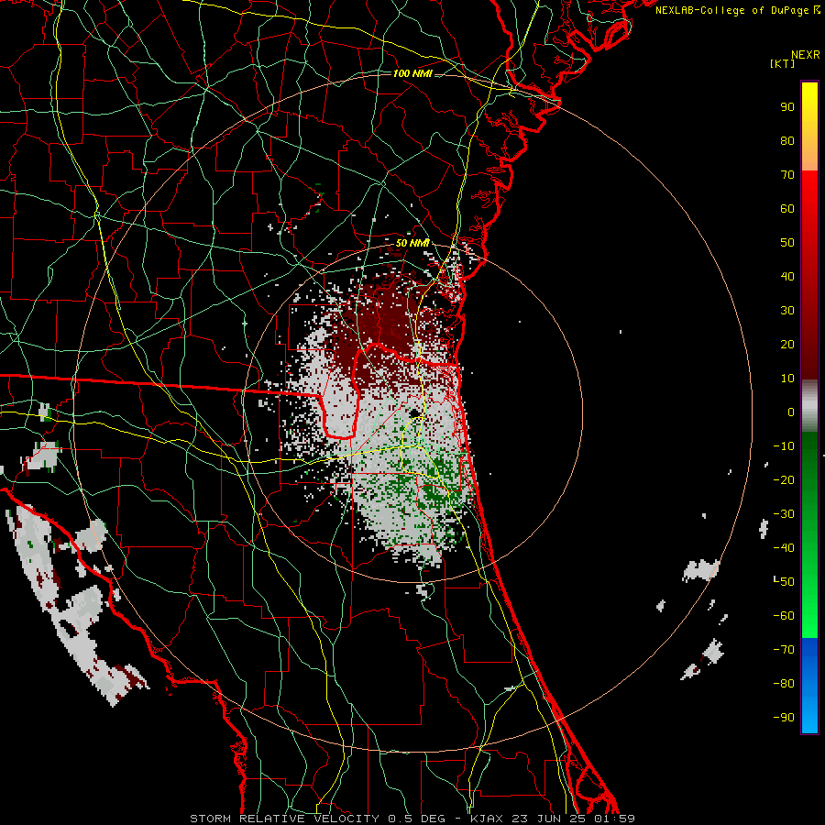This screenshot has width=825, height=825.
Task: Click the 23 JUN 25 date text
Action: [549, 819]
